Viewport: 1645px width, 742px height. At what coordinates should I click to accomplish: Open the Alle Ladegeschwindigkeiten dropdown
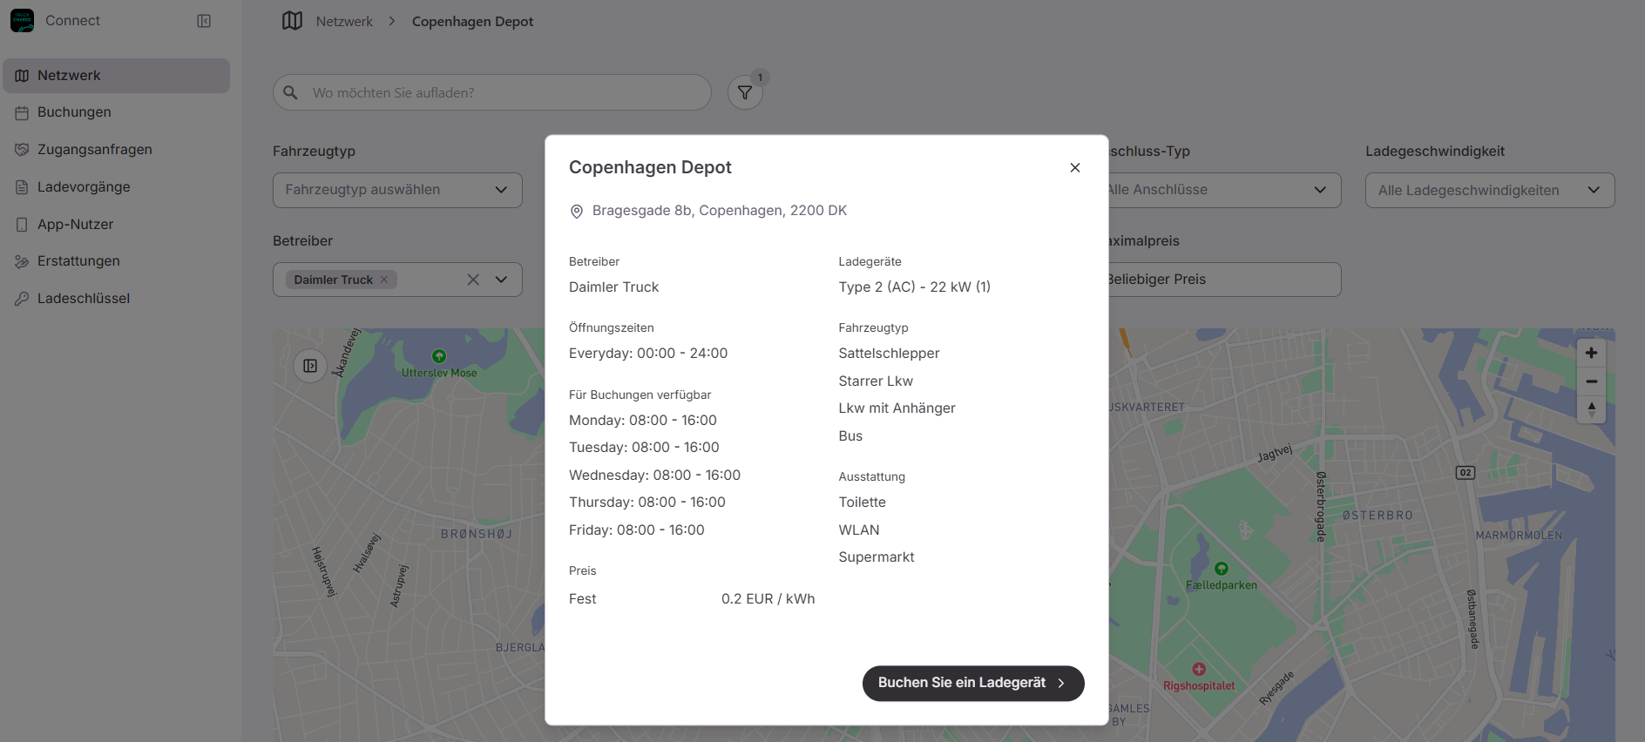1490,190
